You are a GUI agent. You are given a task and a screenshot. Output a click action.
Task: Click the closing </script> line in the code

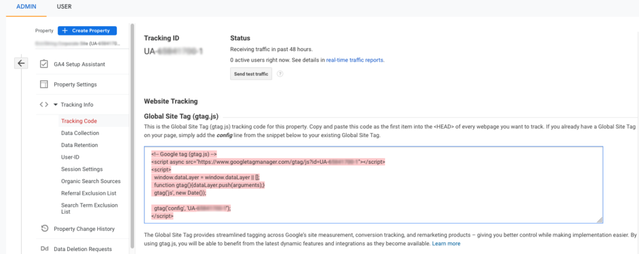point(162,217)
